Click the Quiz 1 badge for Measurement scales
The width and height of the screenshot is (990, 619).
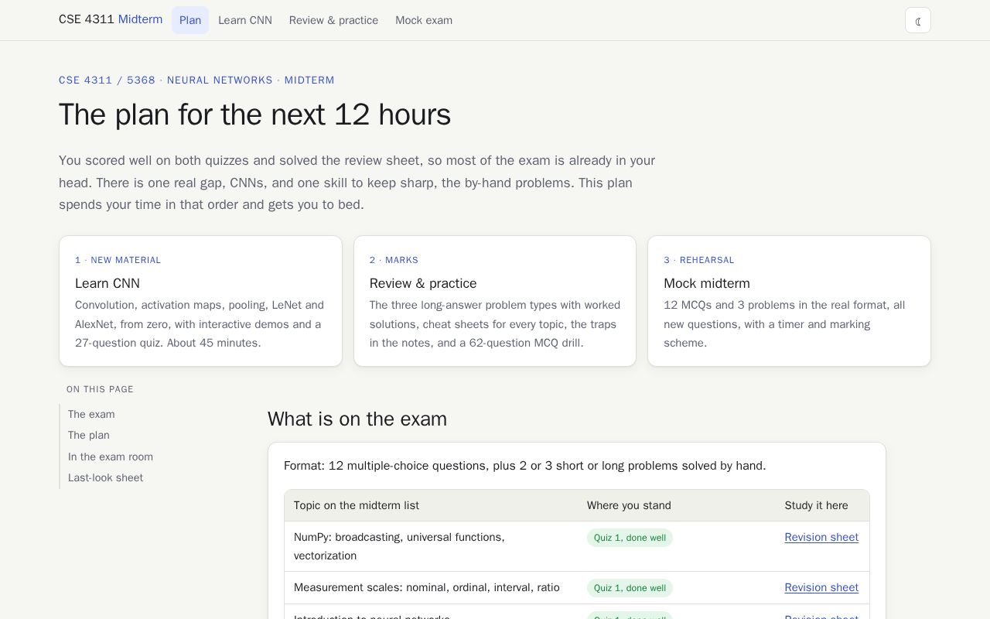(630, 588)
